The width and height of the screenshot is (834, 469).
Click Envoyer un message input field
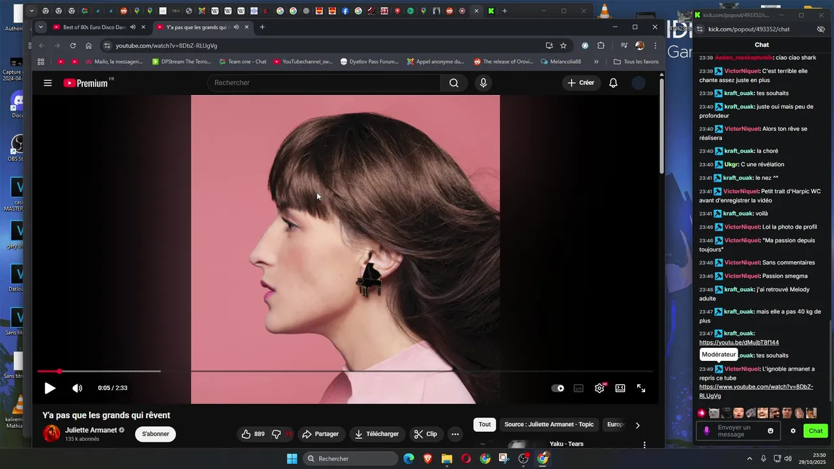tap(738, 431)
